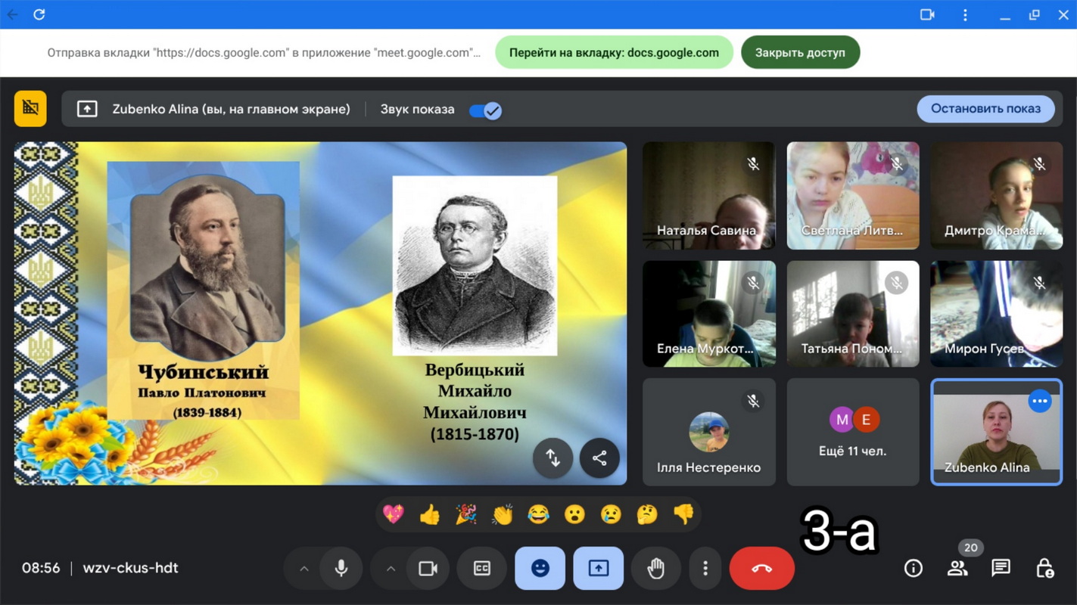Toggle closed captions CC button
Viewport: 1077px width, 605px height.
pyautogui.click(x=482, y=568)
